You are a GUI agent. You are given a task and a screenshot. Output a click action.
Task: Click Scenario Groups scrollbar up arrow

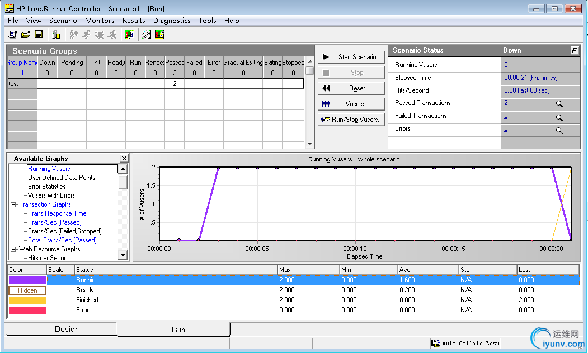[x=310, y=61]
